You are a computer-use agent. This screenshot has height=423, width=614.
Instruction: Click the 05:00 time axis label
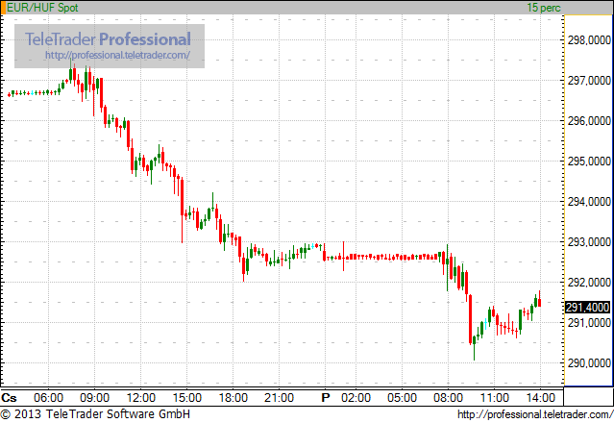402,398
